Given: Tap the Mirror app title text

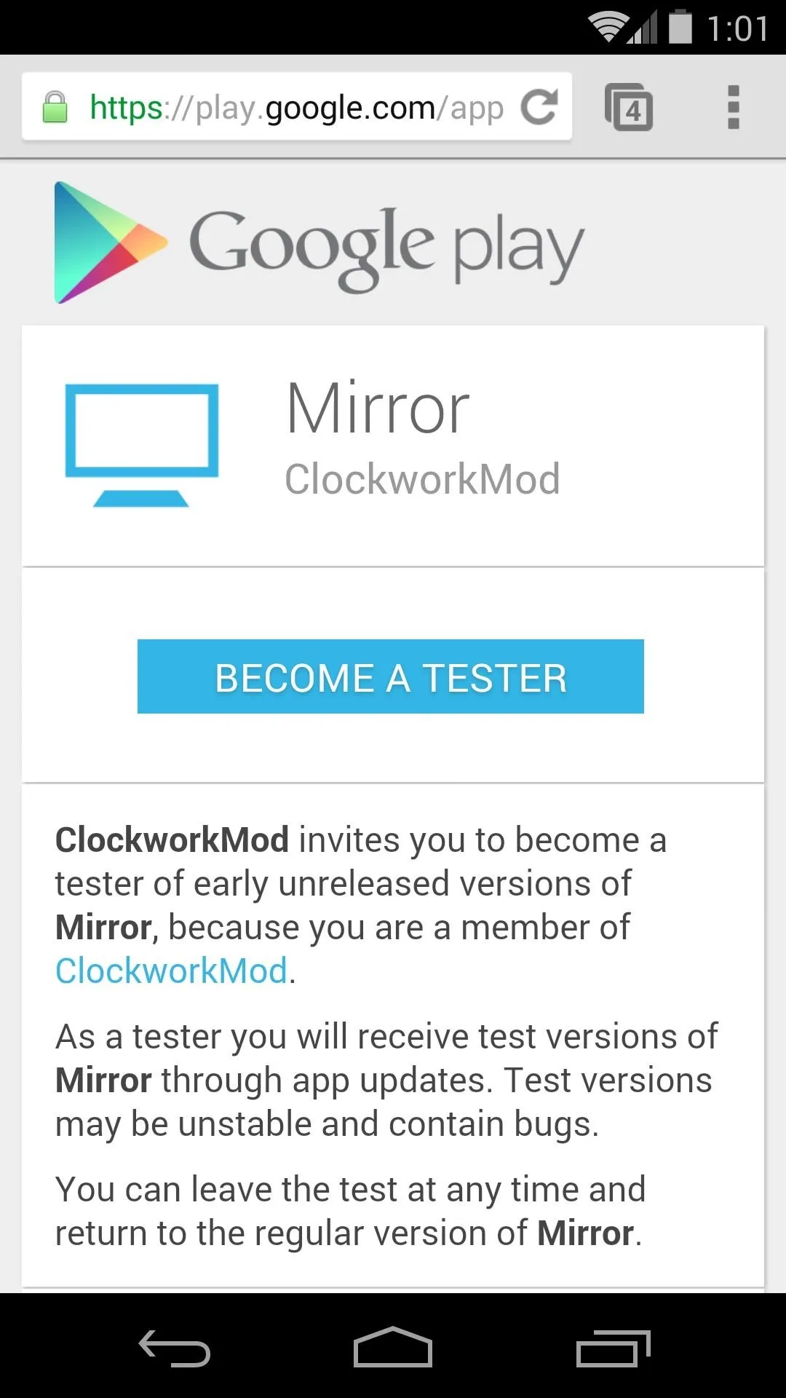Looking at the screenshot, I should (x=378, y=408).
